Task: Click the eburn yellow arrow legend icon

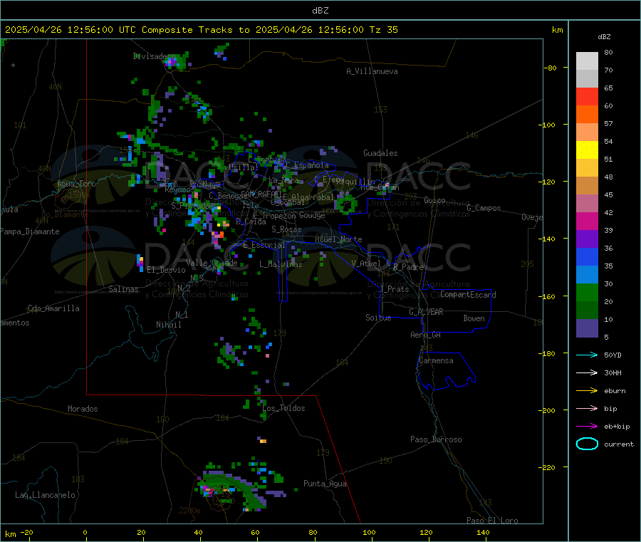Action: (587, 391)
